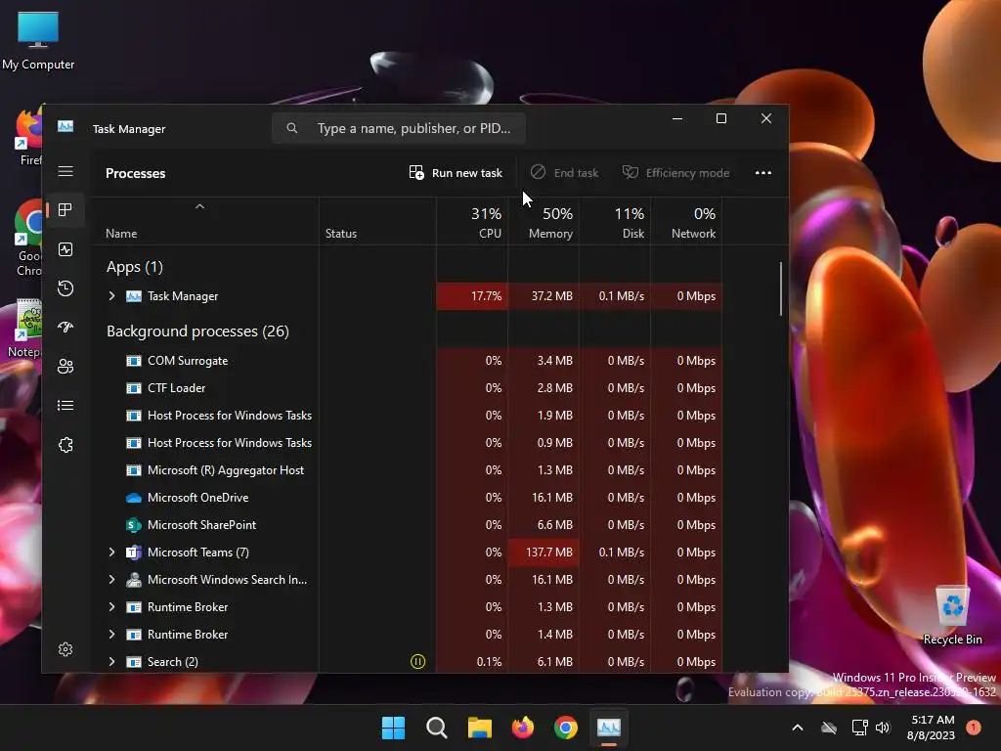
Task: Open the Task Manager navigation hamburger menu
Action: point(65,171)
